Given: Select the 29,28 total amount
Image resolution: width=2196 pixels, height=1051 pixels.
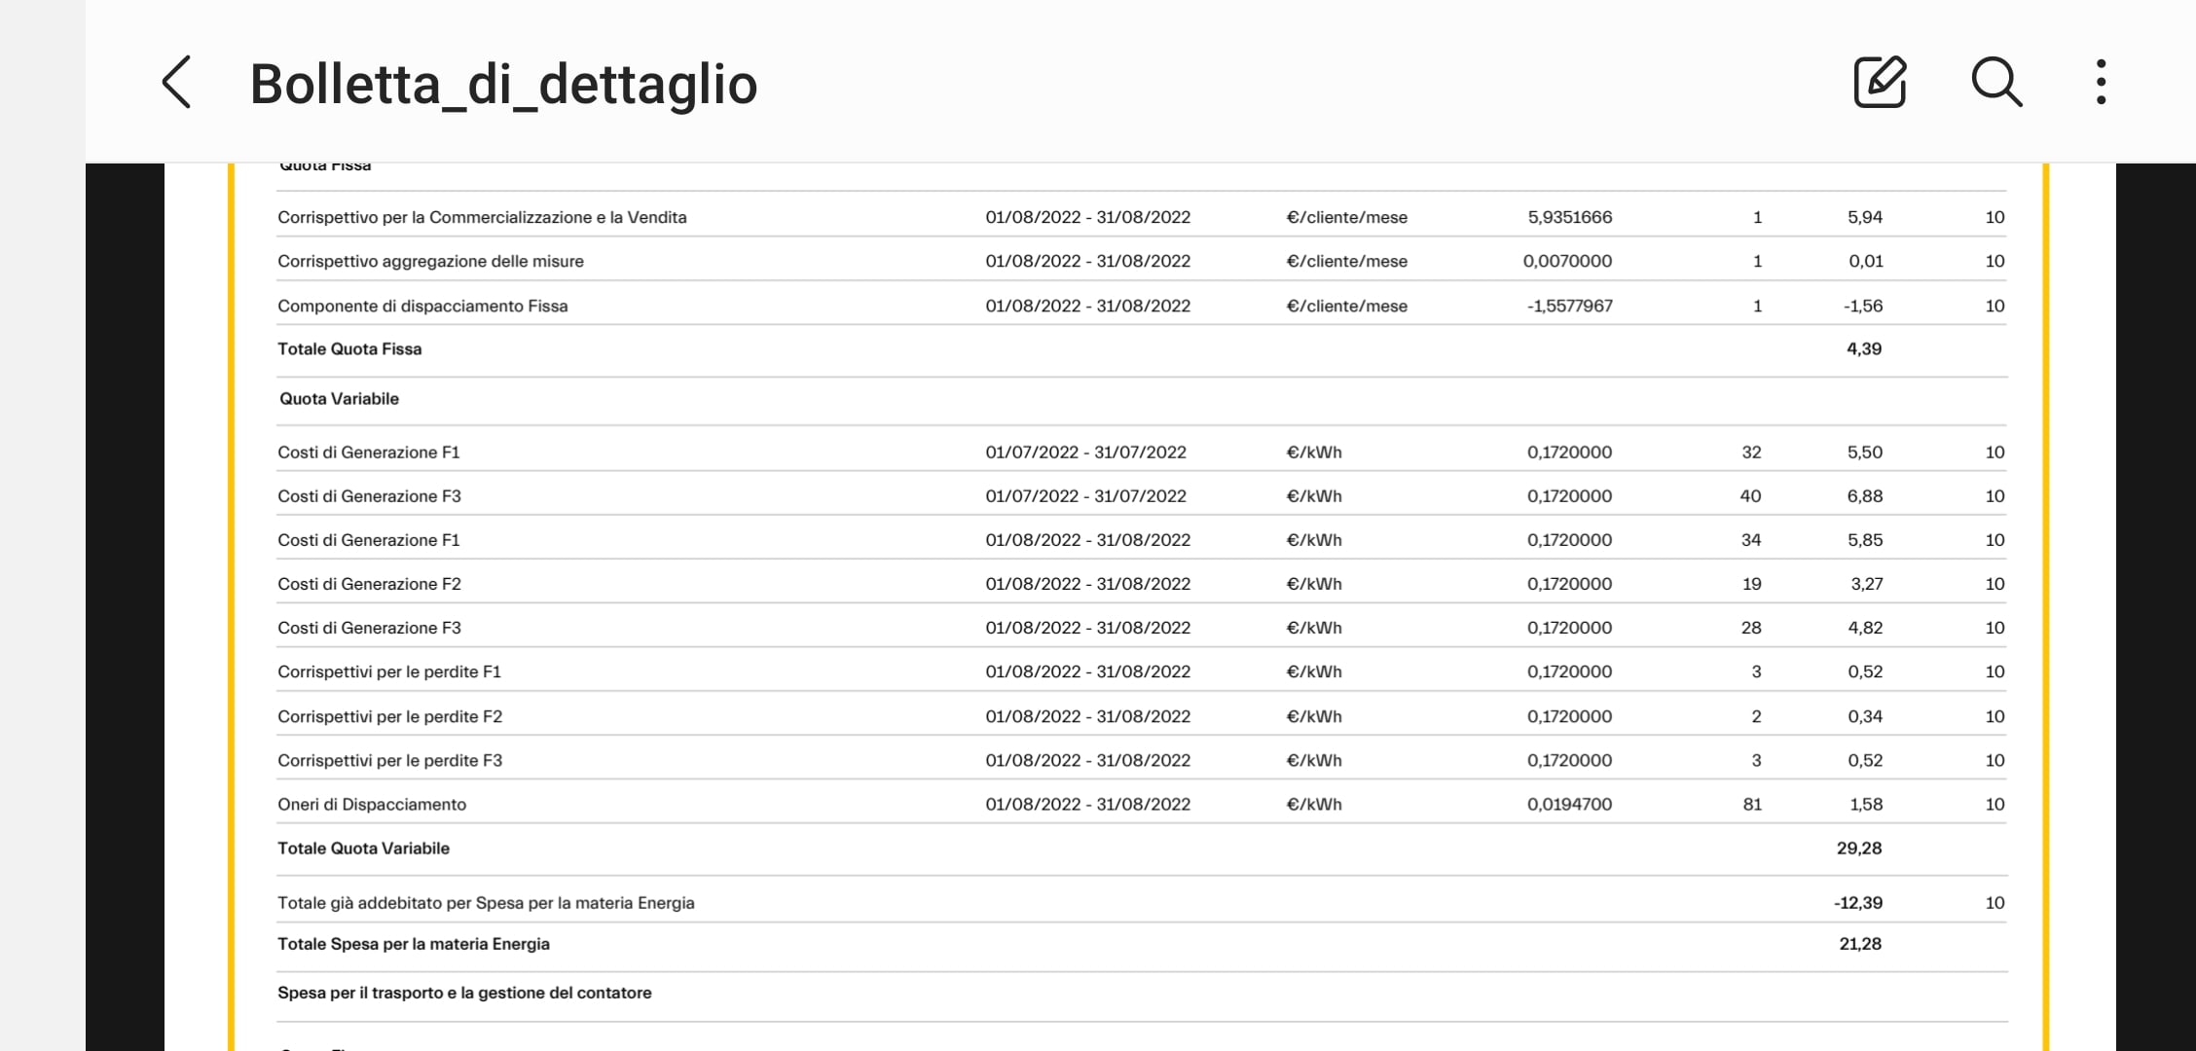Looking at the screenshot, I should 1858,848.
